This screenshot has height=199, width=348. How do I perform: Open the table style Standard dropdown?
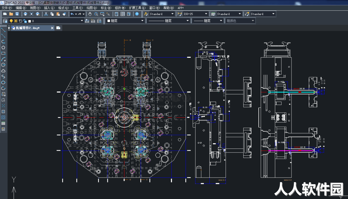[229, 14]
